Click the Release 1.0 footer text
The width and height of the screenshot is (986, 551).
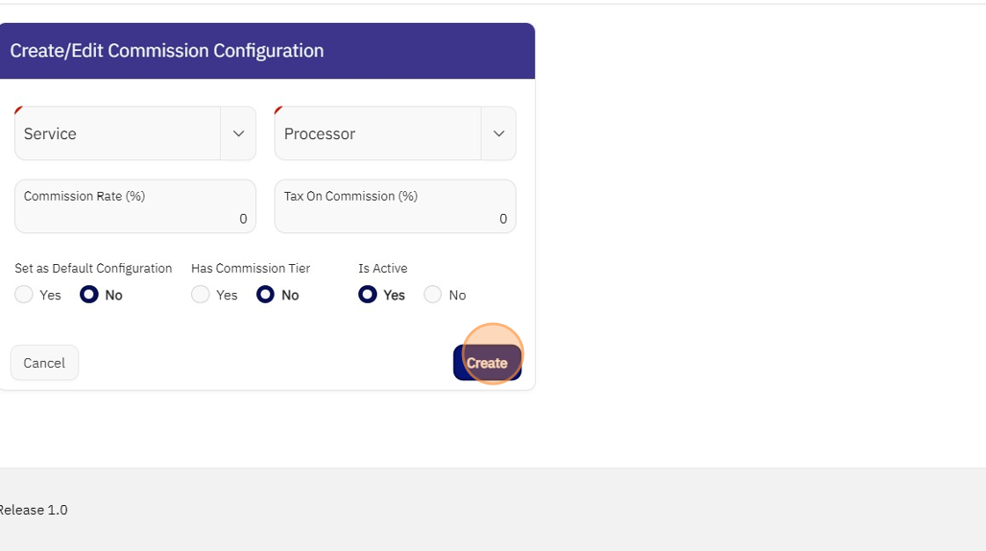click(33, 510)
